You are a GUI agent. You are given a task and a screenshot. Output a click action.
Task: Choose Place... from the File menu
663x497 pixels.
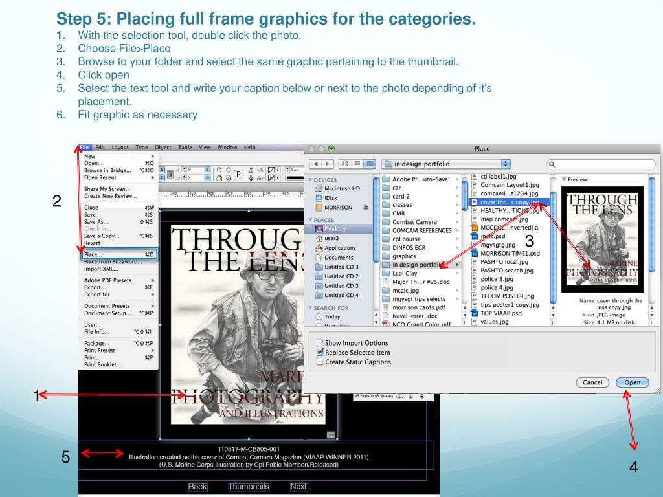[x=119, y=254]
